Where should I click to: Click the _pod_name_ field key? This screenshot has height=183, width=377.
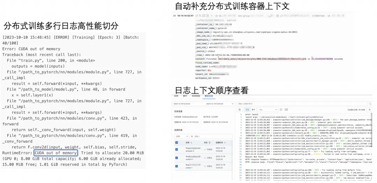(202, 44)
